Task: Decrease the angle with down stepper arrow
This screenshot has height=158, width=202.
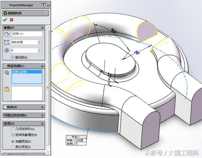Action: (40, 44)
